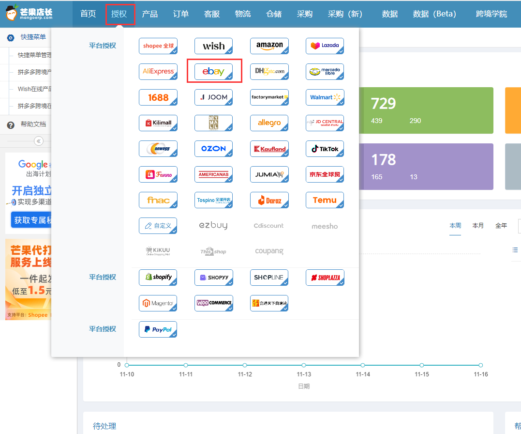Choose the JOOM platform logo

(213, 97)
